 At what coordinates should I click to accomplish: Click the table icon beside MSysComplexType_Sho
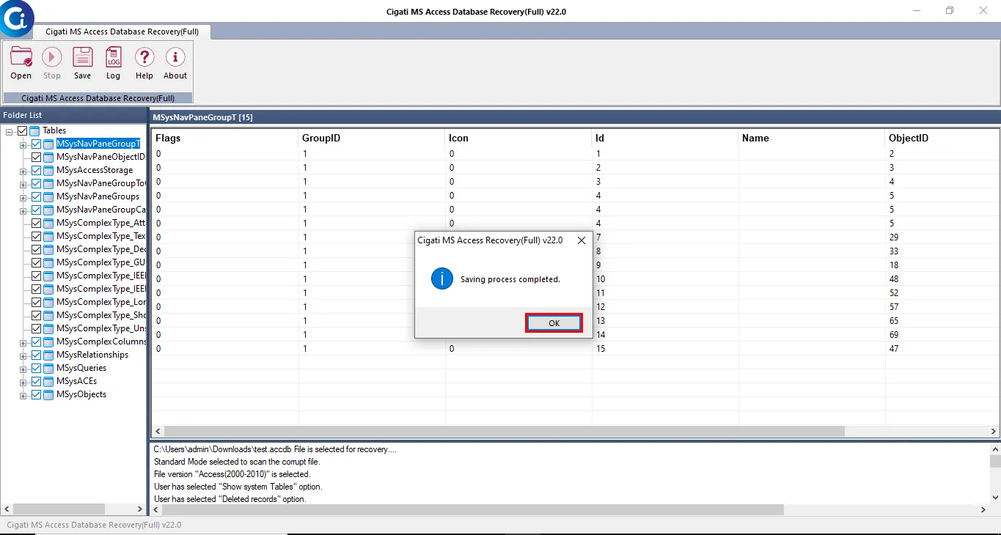coord(48,315)
